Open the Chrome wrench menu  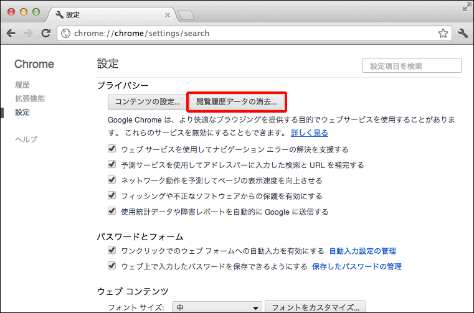tap(463, 33)
